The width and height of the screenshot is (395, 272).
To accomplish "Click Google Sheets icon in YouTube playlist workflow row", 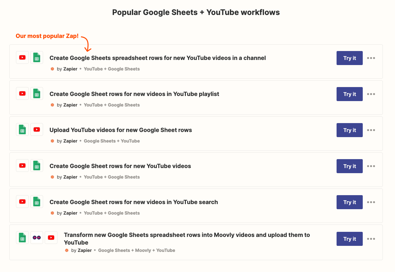I will click(37, 93).
